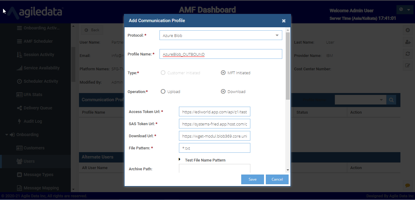Click the dialog's vertical scrollbar thumb
Image resolution: width=415 pixels, height=200 pixels.
[x=288, y=66]
